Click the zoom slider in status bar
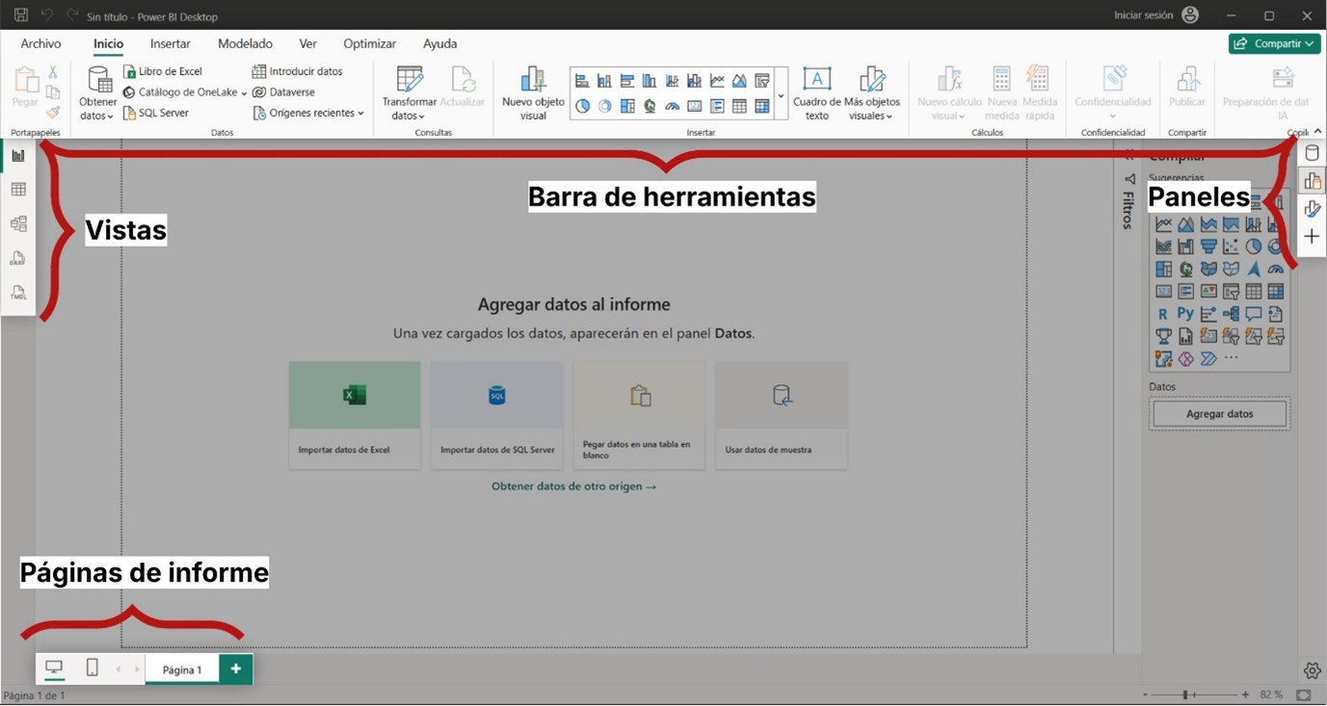The height and width of the screenshot is (706, 1327). click(x=1185, y=694)
